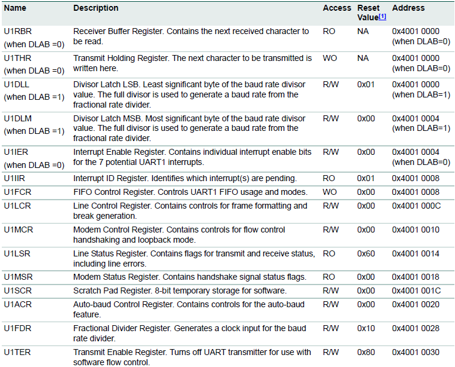Image resolution: width=455 pixels, height=367 pixels.
Task: Click the U1FCR register name
Action: pyautogui.click(x=16, y=192)
